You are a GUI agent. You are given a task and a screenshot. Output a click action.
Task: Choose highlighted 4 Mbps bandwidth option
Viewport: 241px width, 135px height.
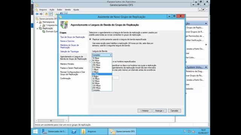click(102, 74)
